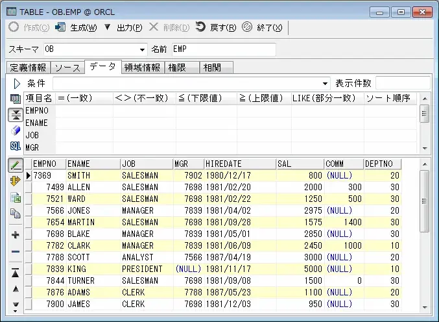Click the 生成(W) button label
The height and width of the screenshot is (322, 439).
click(x=84, y=27)
